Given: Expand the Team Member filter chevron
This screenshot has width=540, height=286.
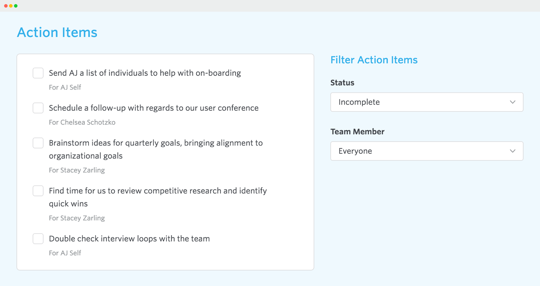Looking at the screenshot, I should (x=513, y=151).
